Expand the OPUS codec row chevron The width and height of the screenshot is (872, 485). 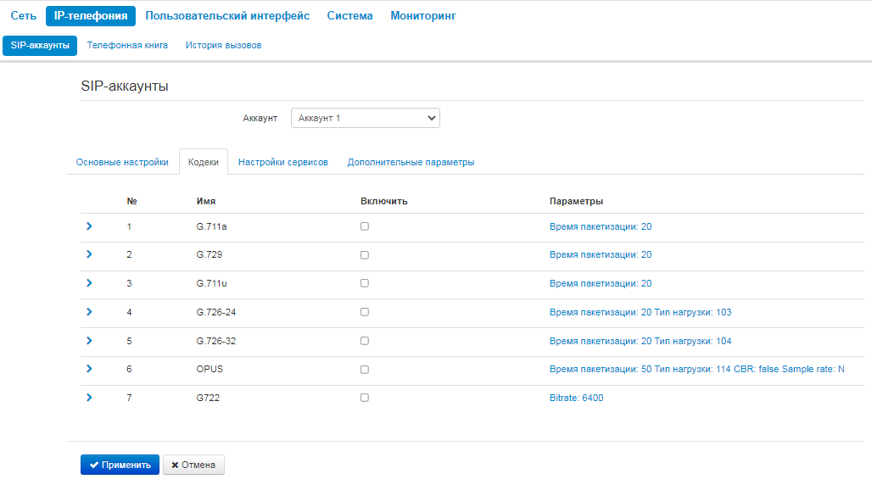89,369
